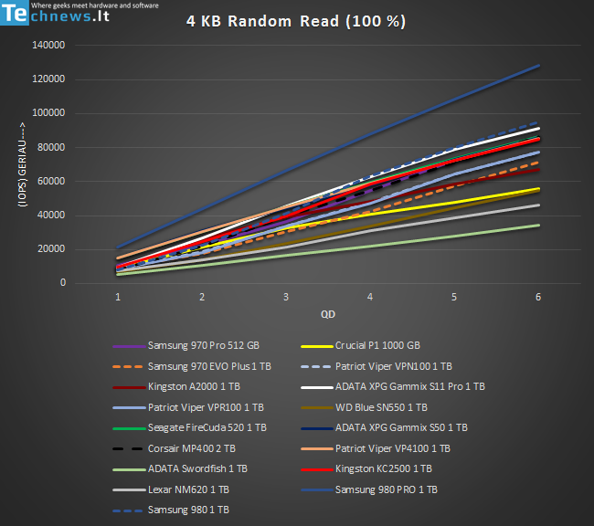The image size is (594, 526).
Task: Click the y-axis value 20000
Action: [51, 248]
